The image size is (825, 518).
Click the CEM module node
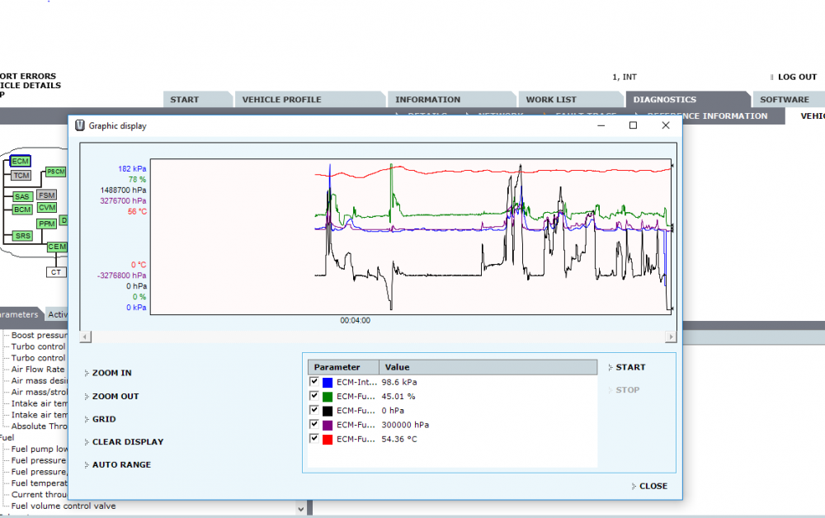(57, 247)
